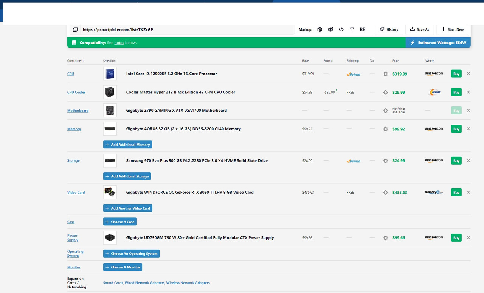Remove the RTX 3060 Ti video card
The width and height of the screenshot is (484, 293).
click(x=468, y=192)
